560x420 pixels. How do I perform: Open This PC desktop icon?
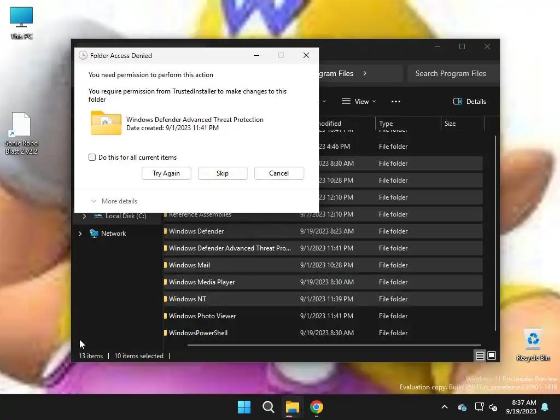[x=21, y=23]
